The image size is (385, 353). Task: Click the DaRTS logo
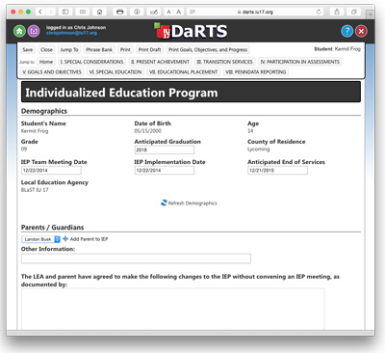[x=191, y=31]
